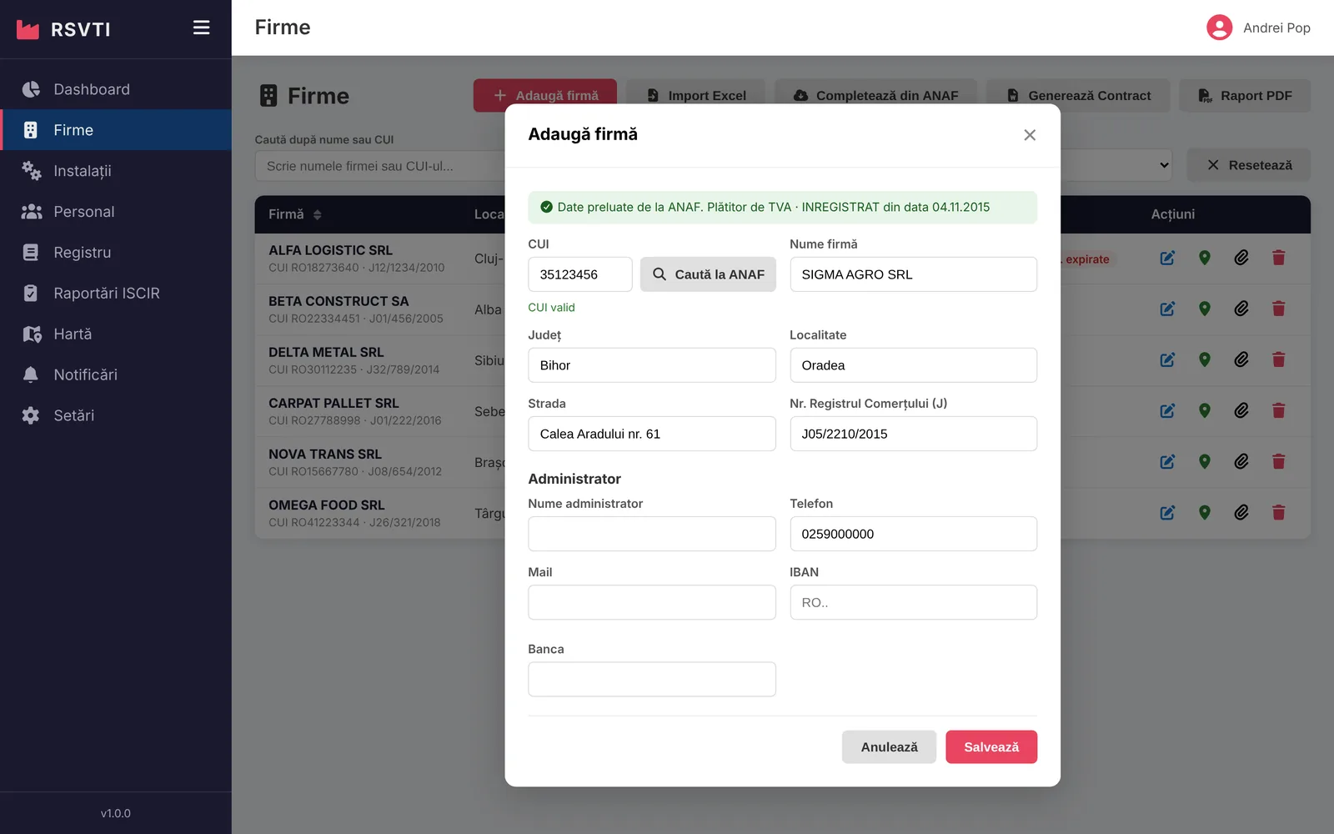Focus the Nume administrator field

652,534
